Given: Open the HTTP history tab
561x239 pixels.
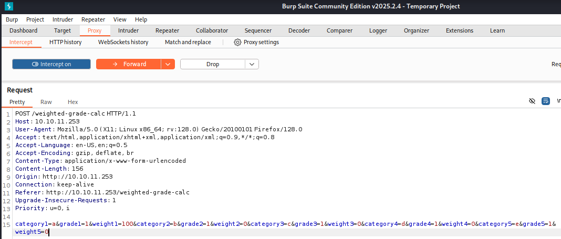Looking at the screenshot, I should [x=65, y=42].
